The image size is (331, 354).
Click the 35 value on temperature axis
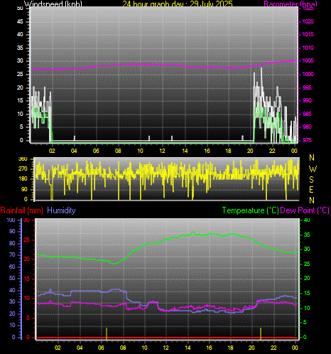click(307, 235)
